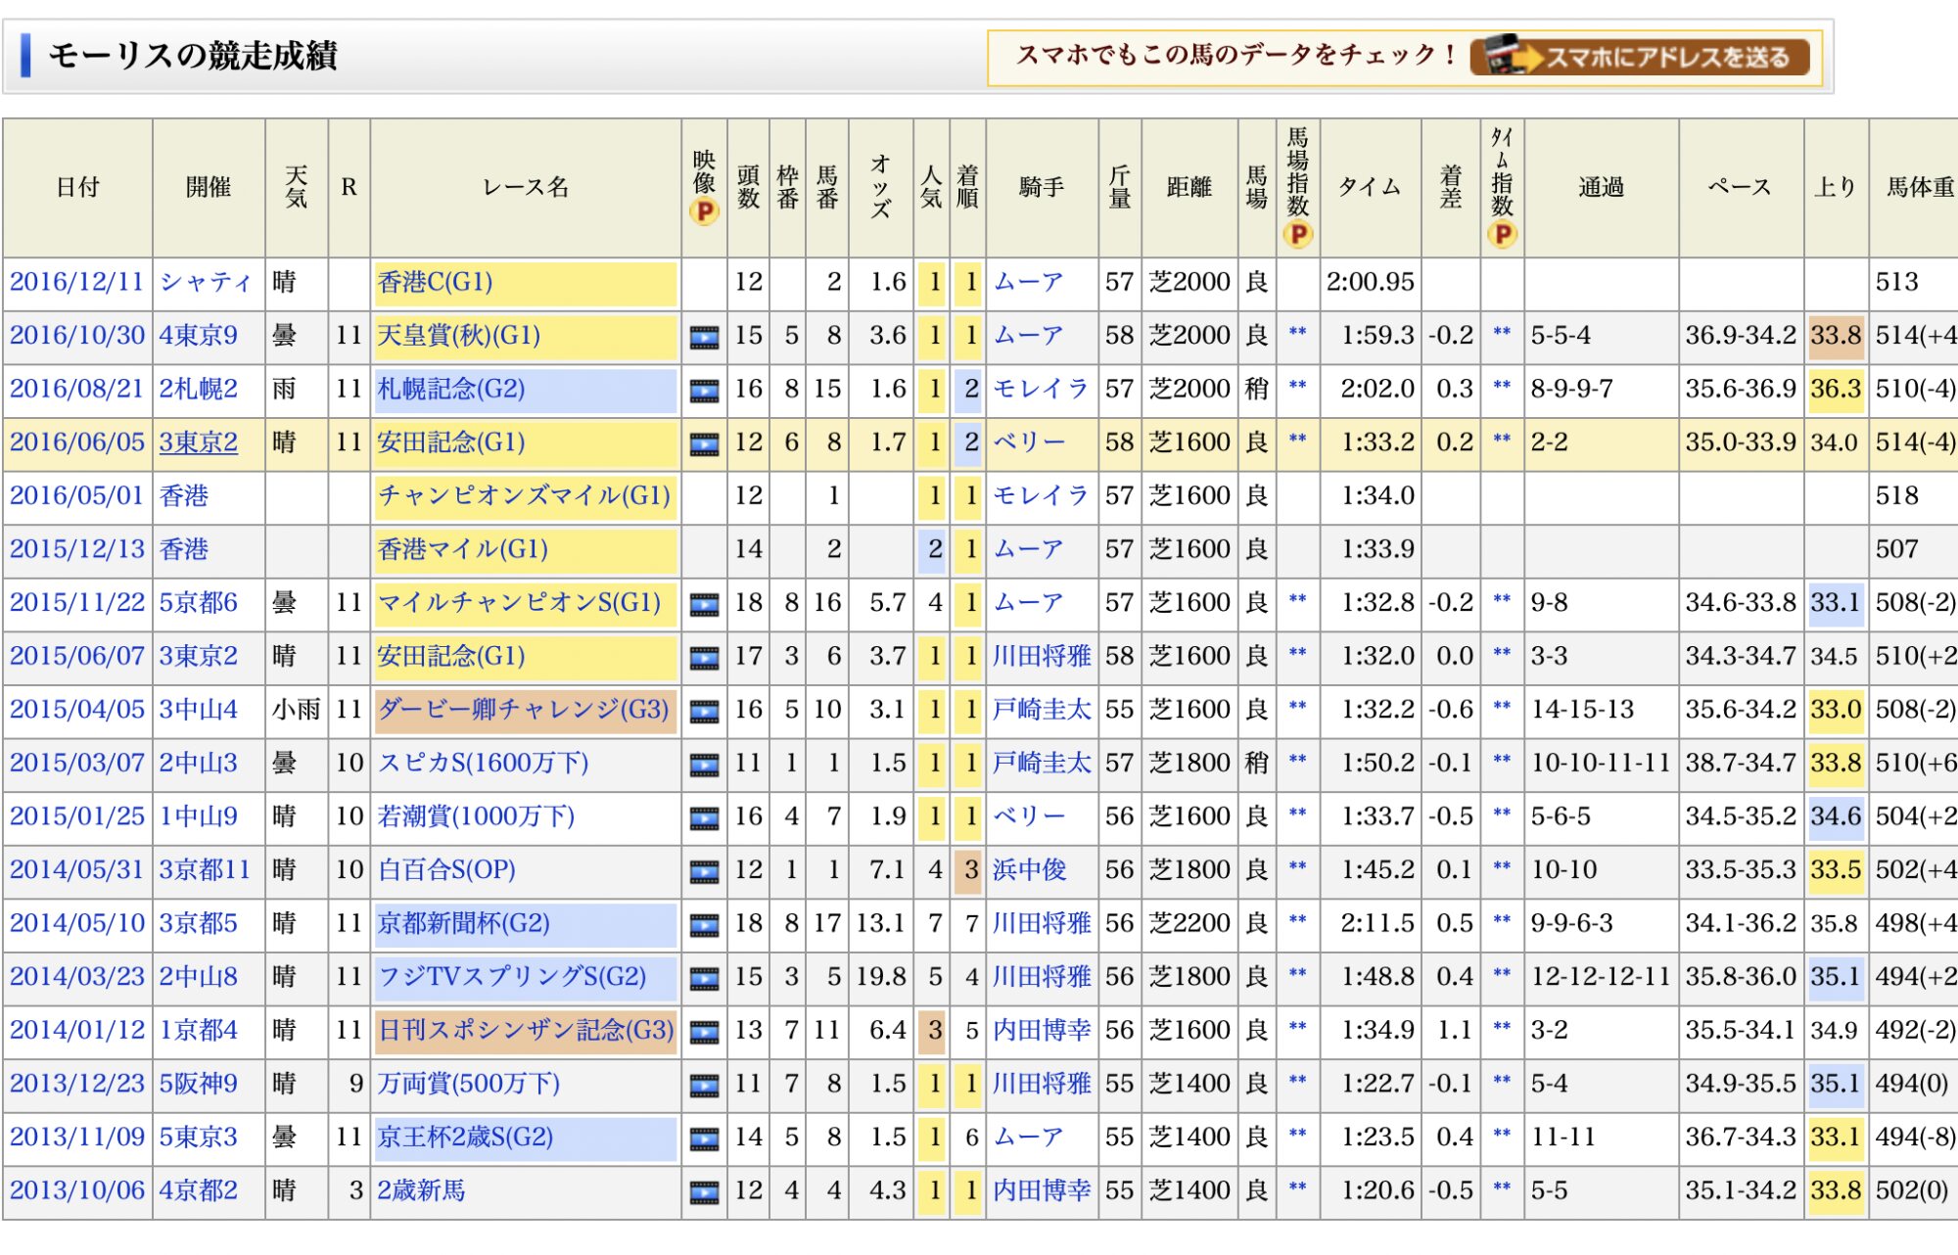
Task: Open 若潮賞(1000万下) race link
Action: coord(477,816)
